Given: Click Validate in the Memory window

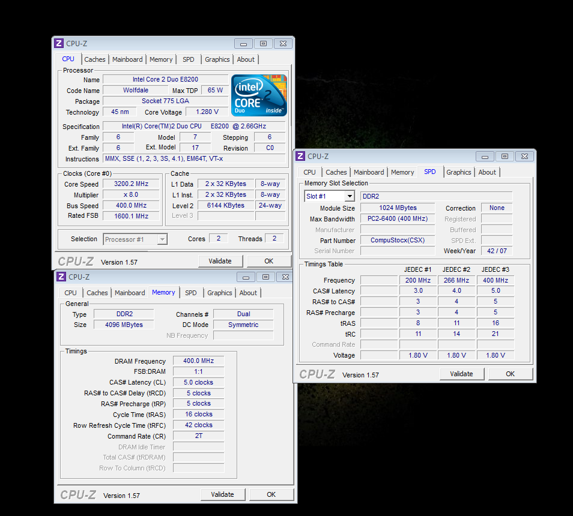Looking at the screenshot, I should pyautogui.click(x=222, y=494).
